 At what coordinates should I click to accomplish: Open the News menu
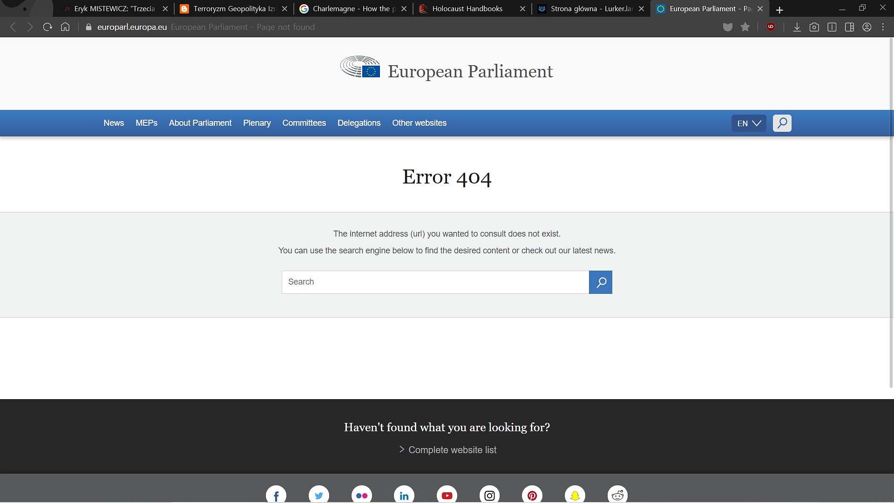tap(114, 123)
